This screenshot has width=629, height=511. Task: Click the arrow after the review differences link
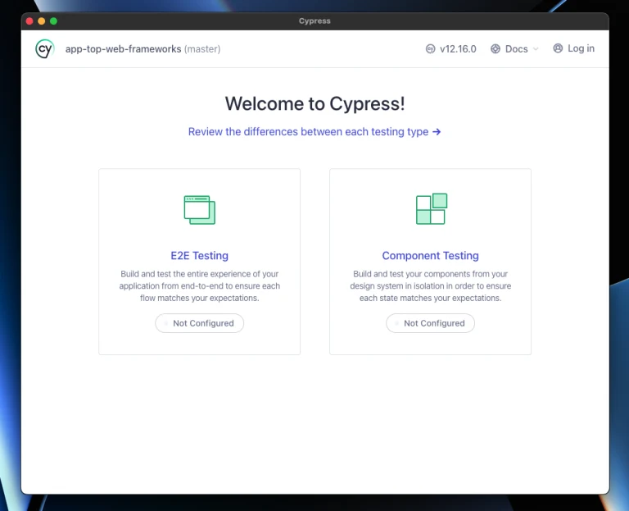point(437,132)
